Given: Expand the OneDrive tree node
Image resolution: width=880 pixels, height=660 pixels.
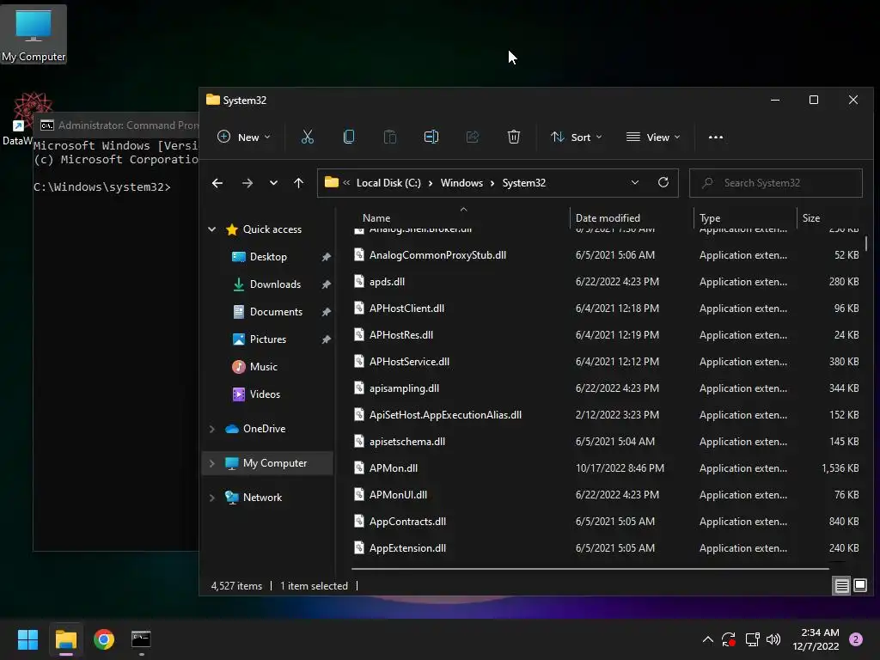Looking at the screenshot, I should (x=211, y=429).
